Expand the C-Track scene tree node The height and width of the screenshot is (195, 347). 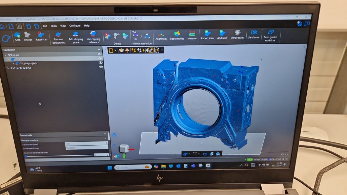pos(7,68)
